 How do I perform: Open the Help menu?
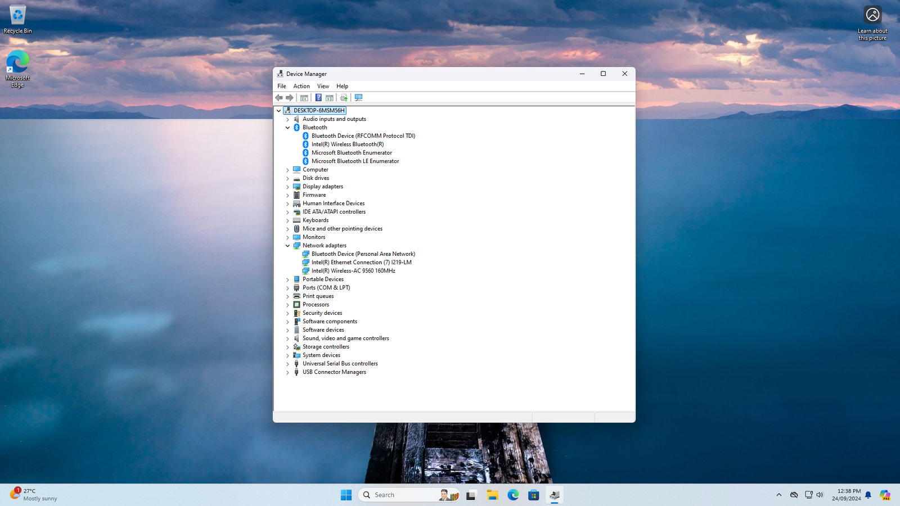click(342, 86)
